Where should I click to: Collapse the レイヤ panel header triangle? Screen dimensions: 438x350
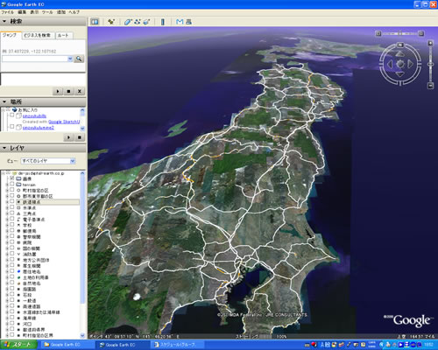4,148
